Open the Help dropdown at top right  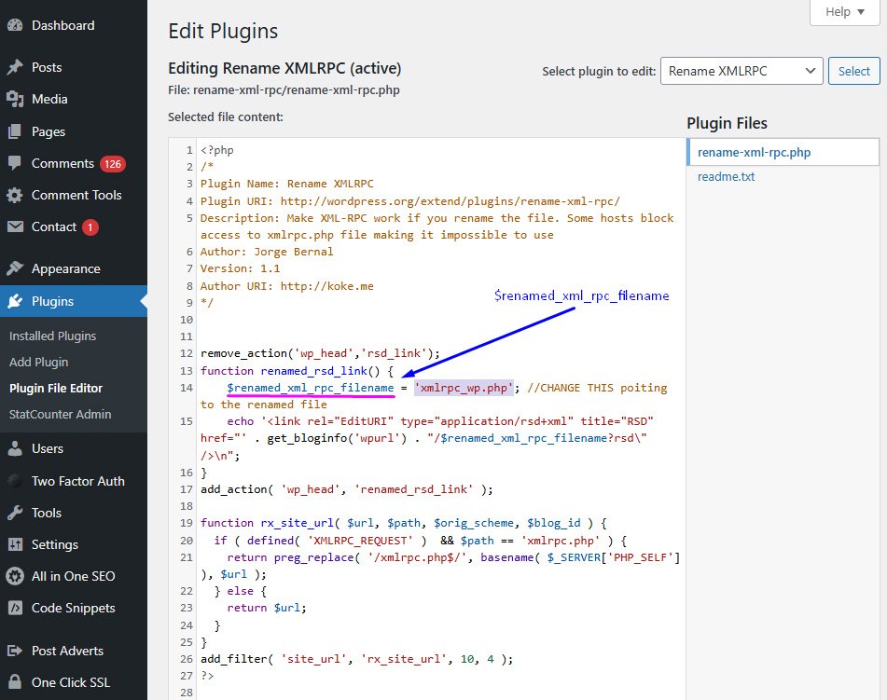[844, 12]
